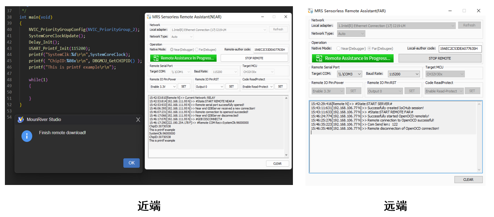Viewport: 494px width, 217px height.
Task: Click SET for Remote IO Pin:RST in NEAR window
Action: [231, 86]
